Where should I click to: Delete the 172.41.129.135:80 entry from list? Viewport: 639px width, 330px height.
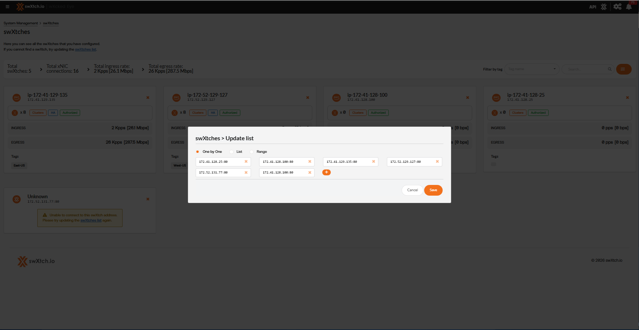coord(373,162)
